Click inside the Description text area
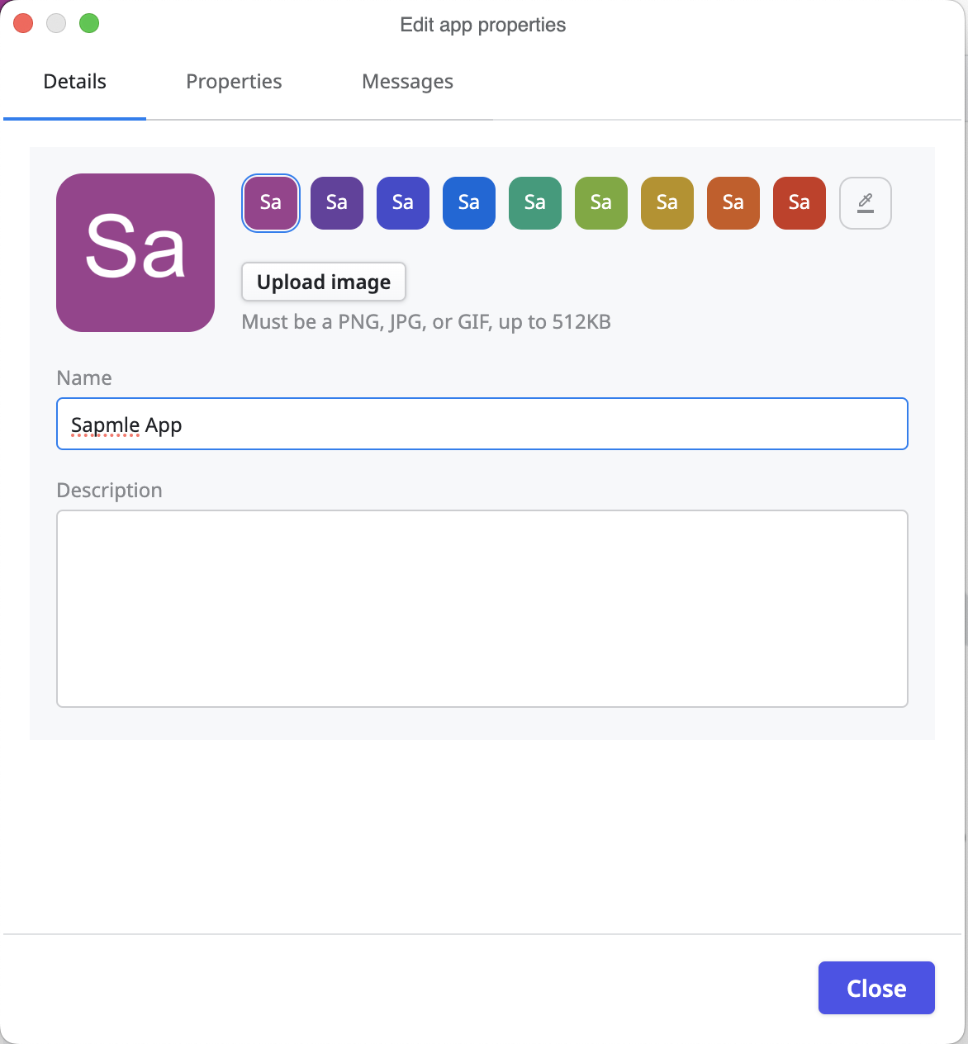 click(482, 608)
